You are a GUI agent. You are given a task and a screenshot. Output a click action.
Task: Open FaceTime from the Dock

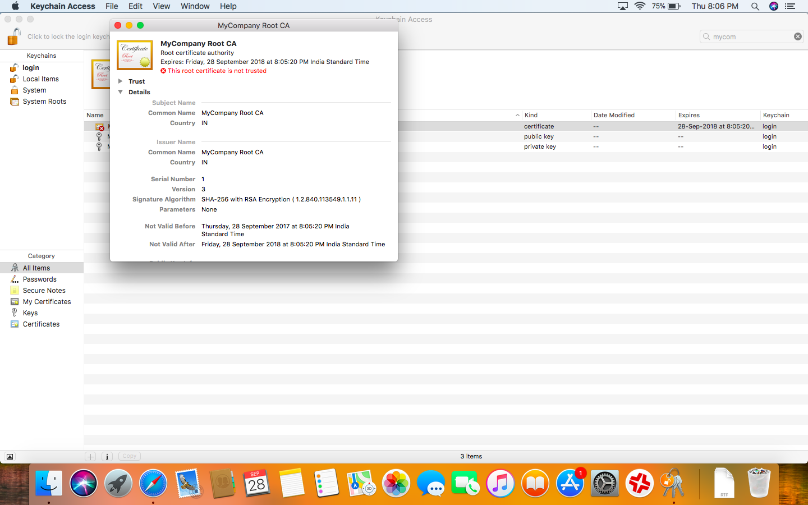pyautogui.click(x=466, y=483)
